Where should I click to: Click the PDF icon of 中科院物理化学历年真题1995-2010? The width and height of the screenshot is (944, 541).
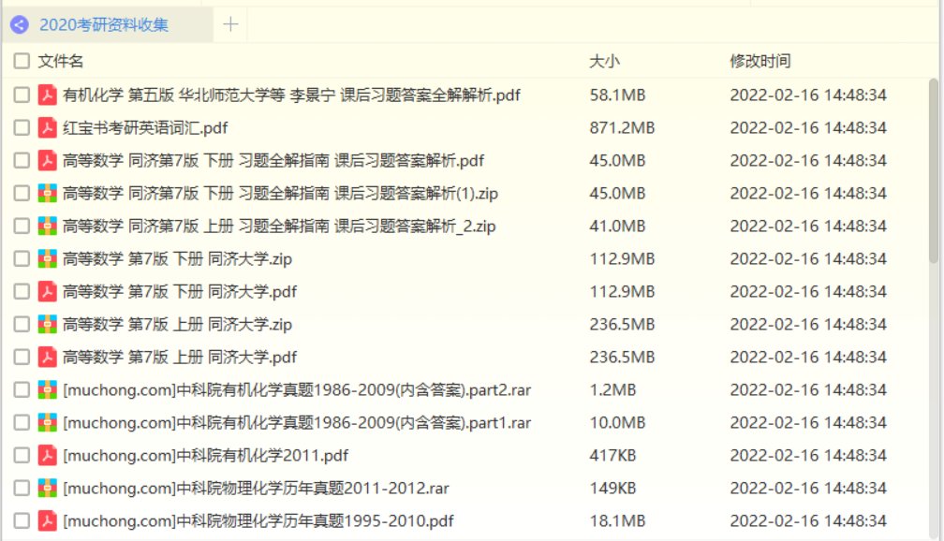(x=45, y=520)
